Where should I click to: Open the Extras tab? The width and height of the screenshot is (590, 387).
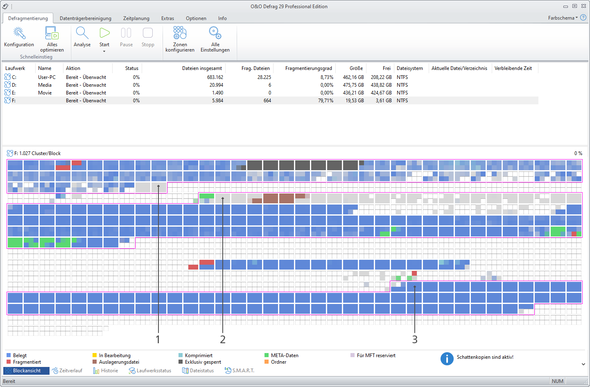pos(167,18)
